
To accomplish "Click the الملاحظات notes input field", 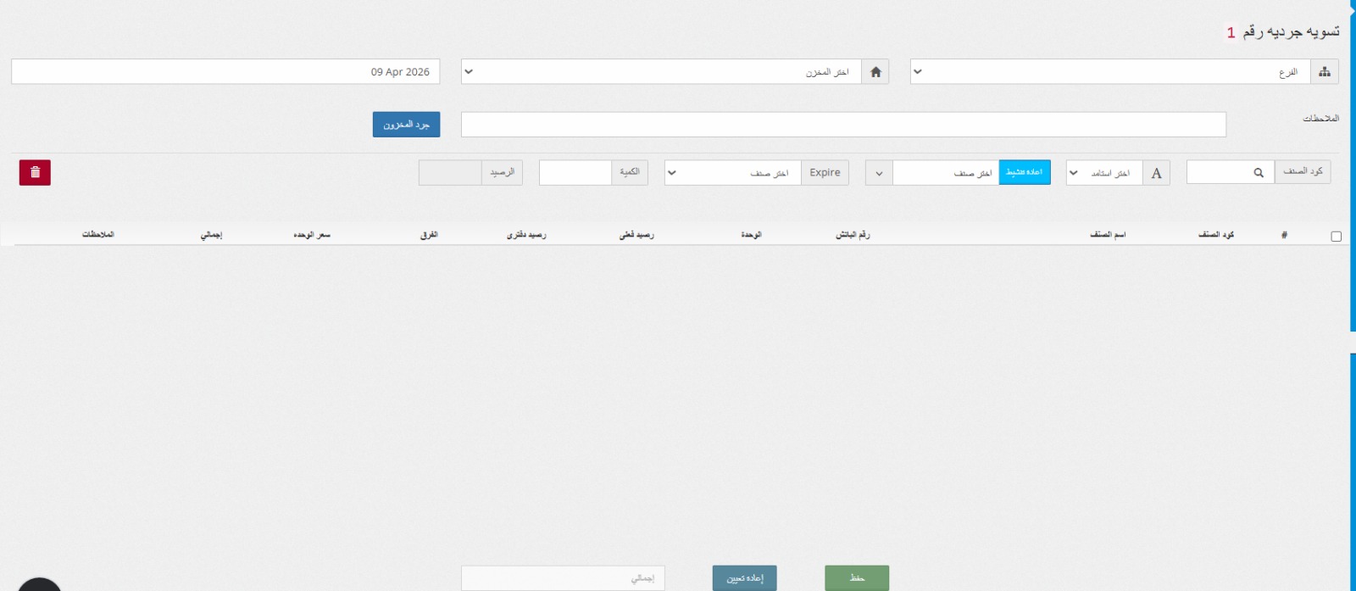I will (x=843, y=125).
